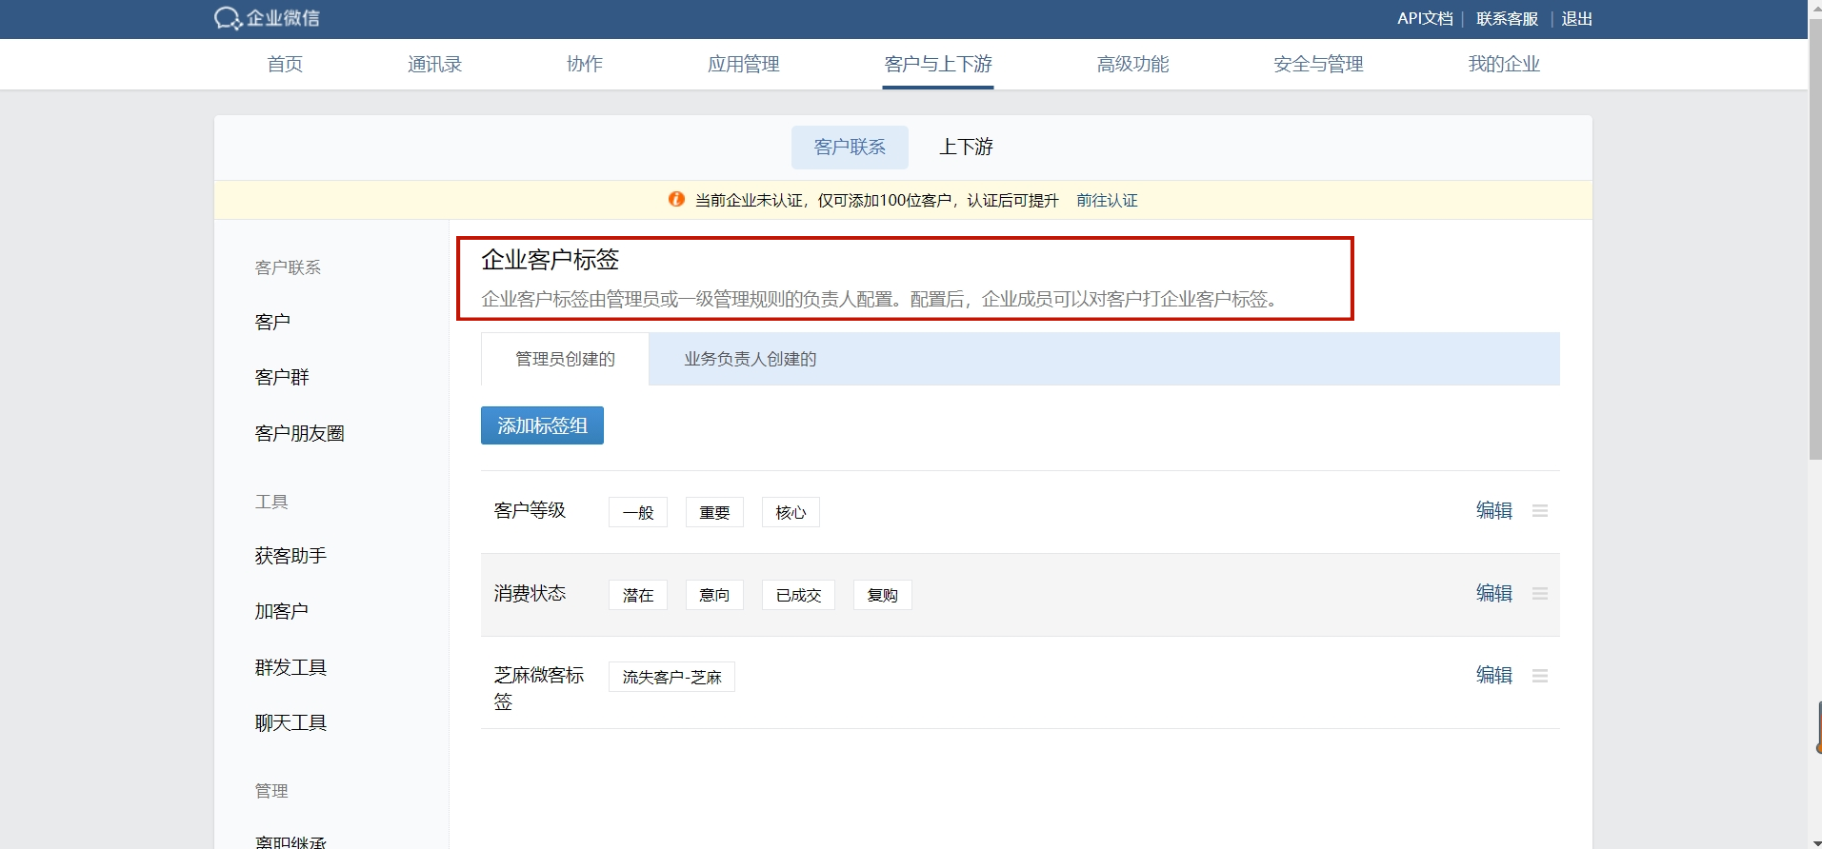
Task: Click the drag handle icon for 消费状态 row
Action: point(1540,594)
